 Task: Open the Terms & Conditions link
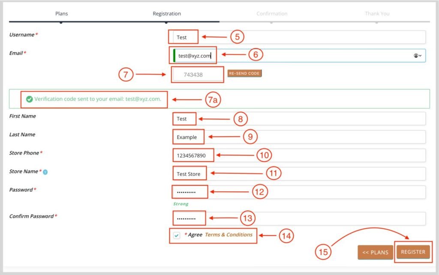[x=229, y=235]
